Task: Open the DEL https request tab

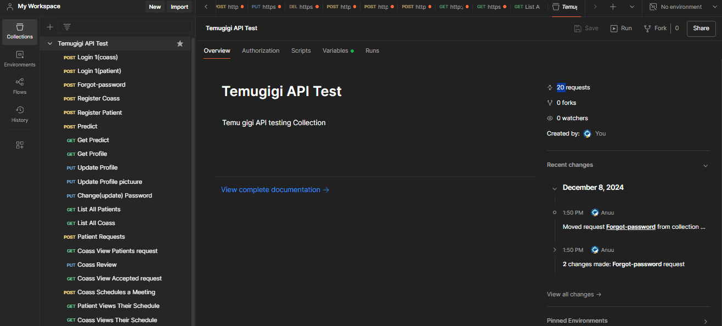Action: (x=303, y=7)
